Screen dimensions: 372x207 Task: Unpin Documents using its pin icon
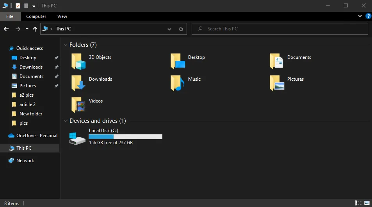click(x=57, y=76)
